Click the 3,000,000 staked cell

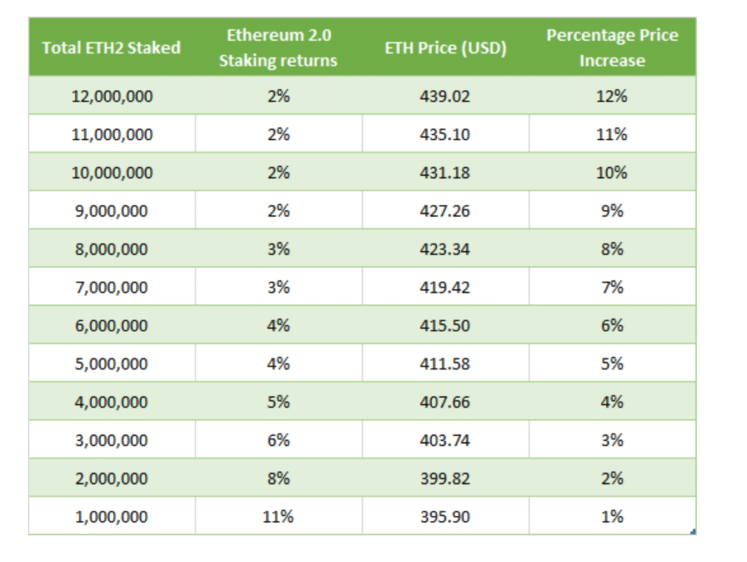(112, 439)
